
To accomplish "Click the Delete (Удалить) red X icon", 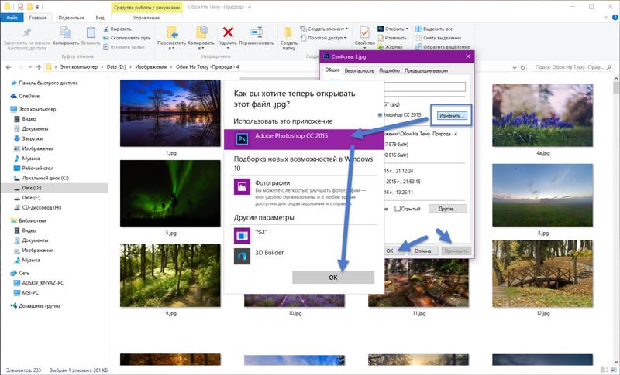I will [x=228, y=32].
